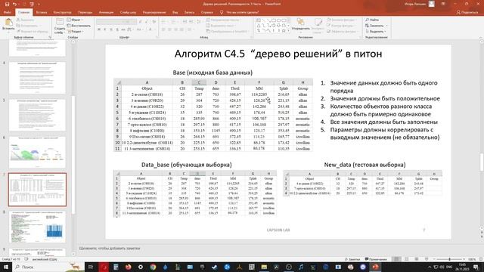Show hidden system tray icons
This screenshot has height=272, width=484.
click(430, 267)
